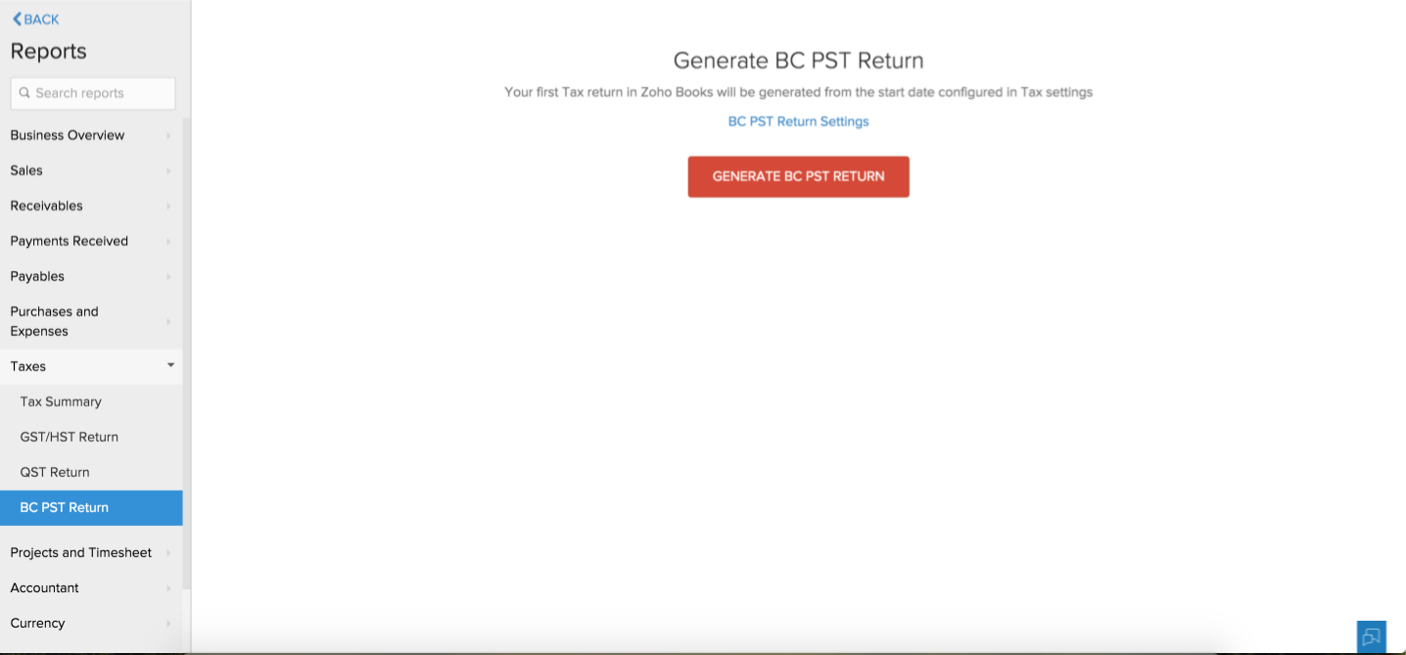Expand the Receivables section

pyautogui.click(x=90, y=206)
